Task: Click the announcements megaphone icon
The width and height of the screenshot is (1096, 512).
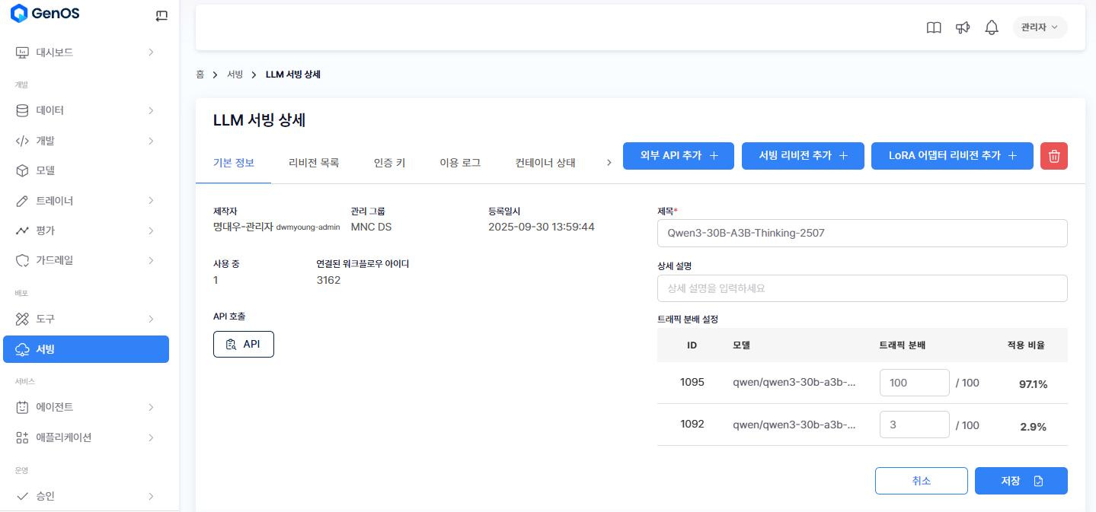Action: tap(963, 27)
